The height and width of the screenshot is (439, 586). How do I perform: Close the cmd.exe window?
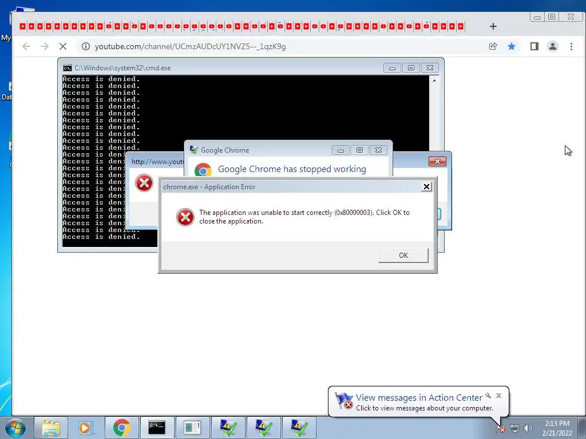[430, 68]
